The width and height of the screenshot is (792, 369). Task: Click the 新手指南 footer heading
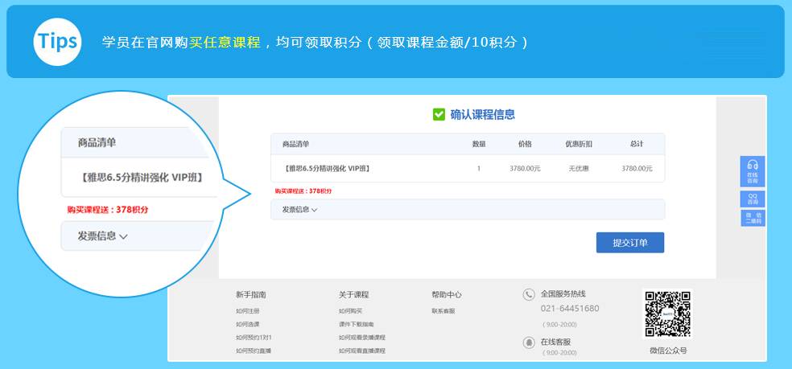[x=250, y=295]
